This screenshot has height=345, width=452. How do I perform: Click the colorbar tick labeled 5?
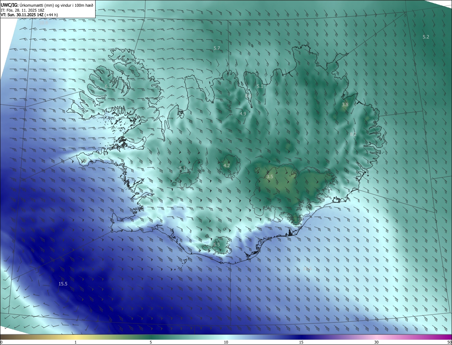click(x=151, y=342)
